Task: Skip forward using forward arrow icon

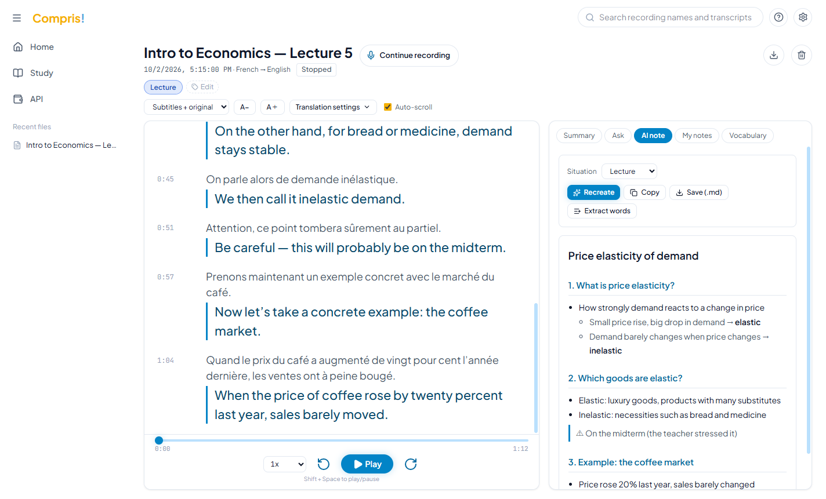Action: [x=411, y=464]
